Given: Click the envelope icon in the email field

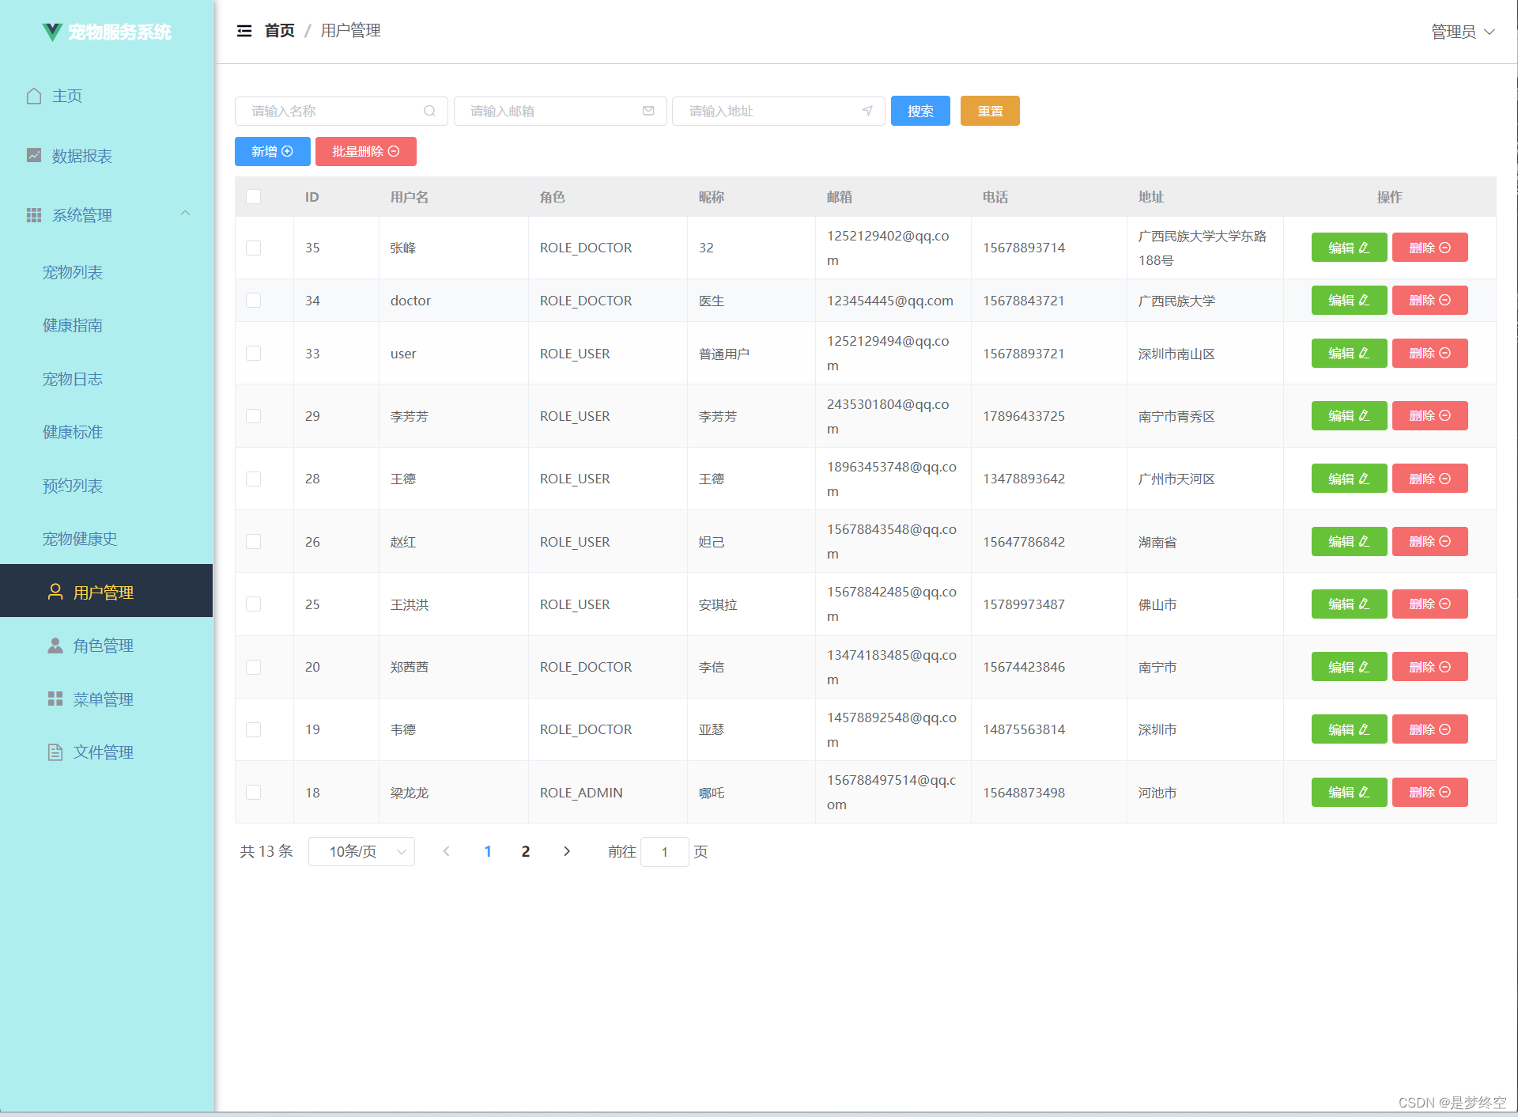Looking at the screenshot, I should 648,111.
